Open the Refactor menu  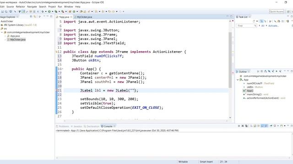20,6
